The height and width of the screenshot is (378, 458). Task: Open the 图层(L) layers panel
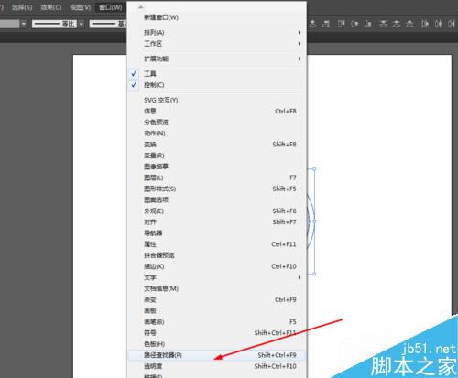click(216, 178)
